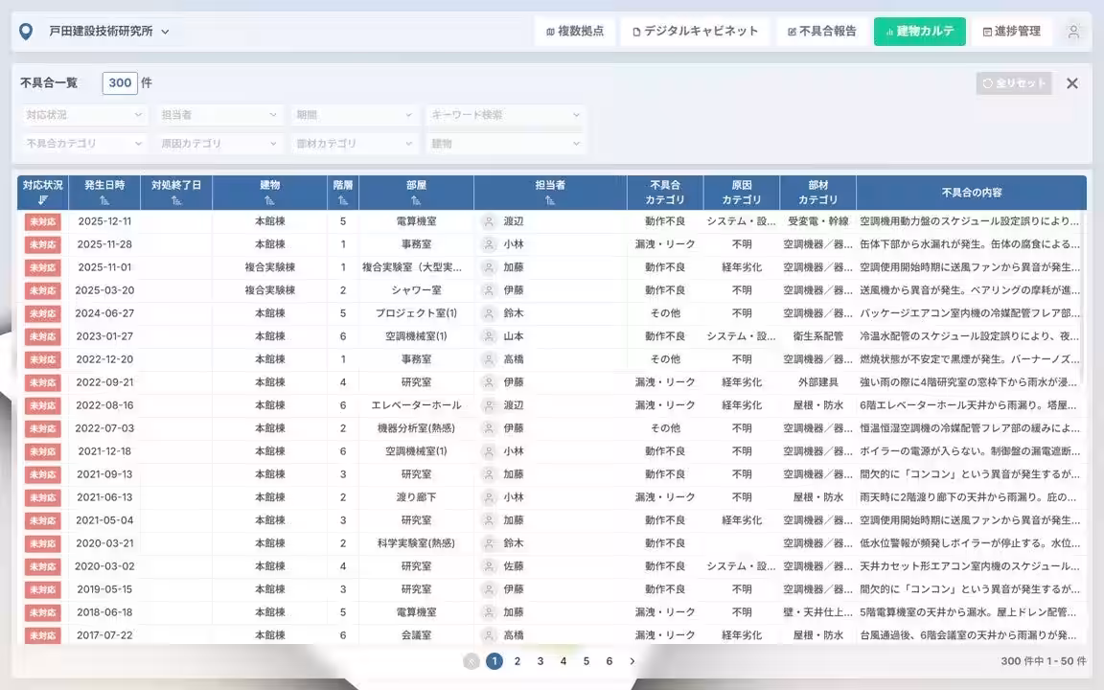The height and width of the screenshot is (690, 1104).
Task: Open the user profile icon
Action: pyautogui.click(x=1073, y=32)
